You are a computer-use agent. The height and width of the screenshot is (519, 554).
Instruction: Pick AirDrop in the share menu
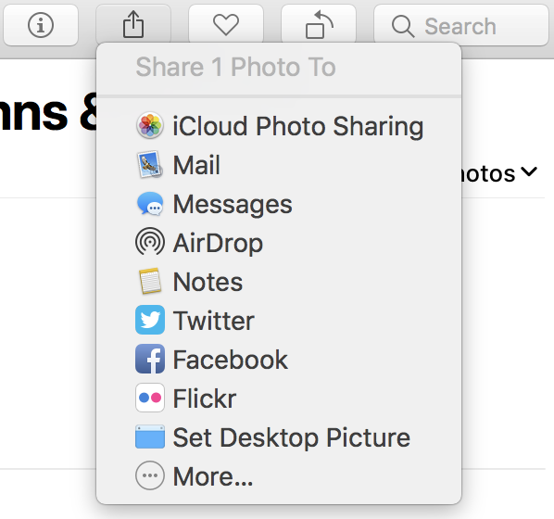(x=279, y=243)
